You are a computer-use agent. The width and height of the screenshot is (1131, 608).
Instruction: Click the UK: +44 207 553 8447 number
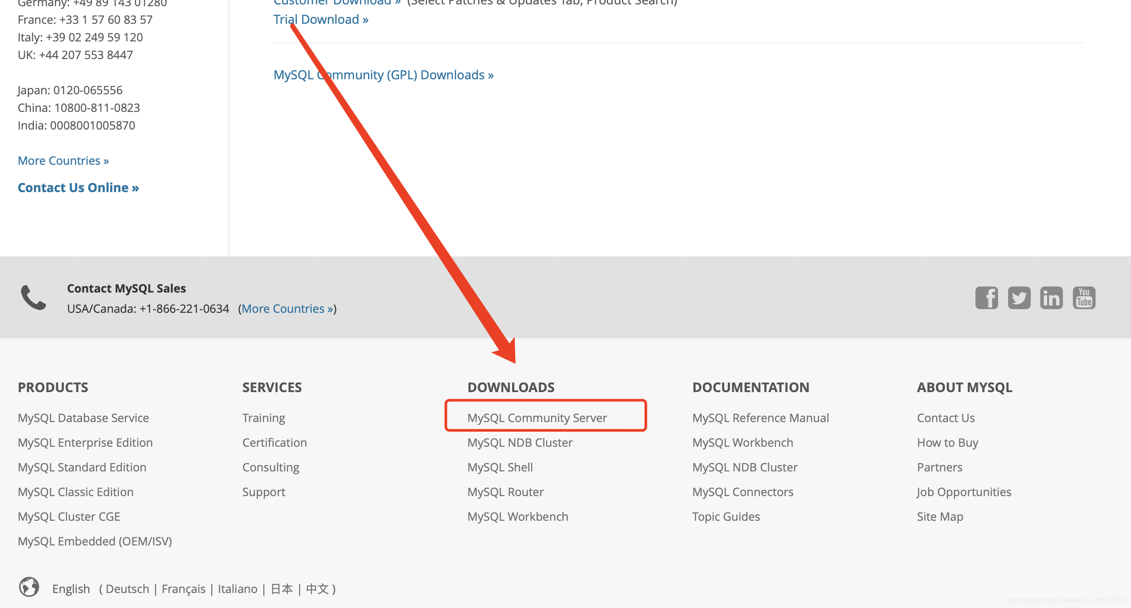[x=75, y=55]
